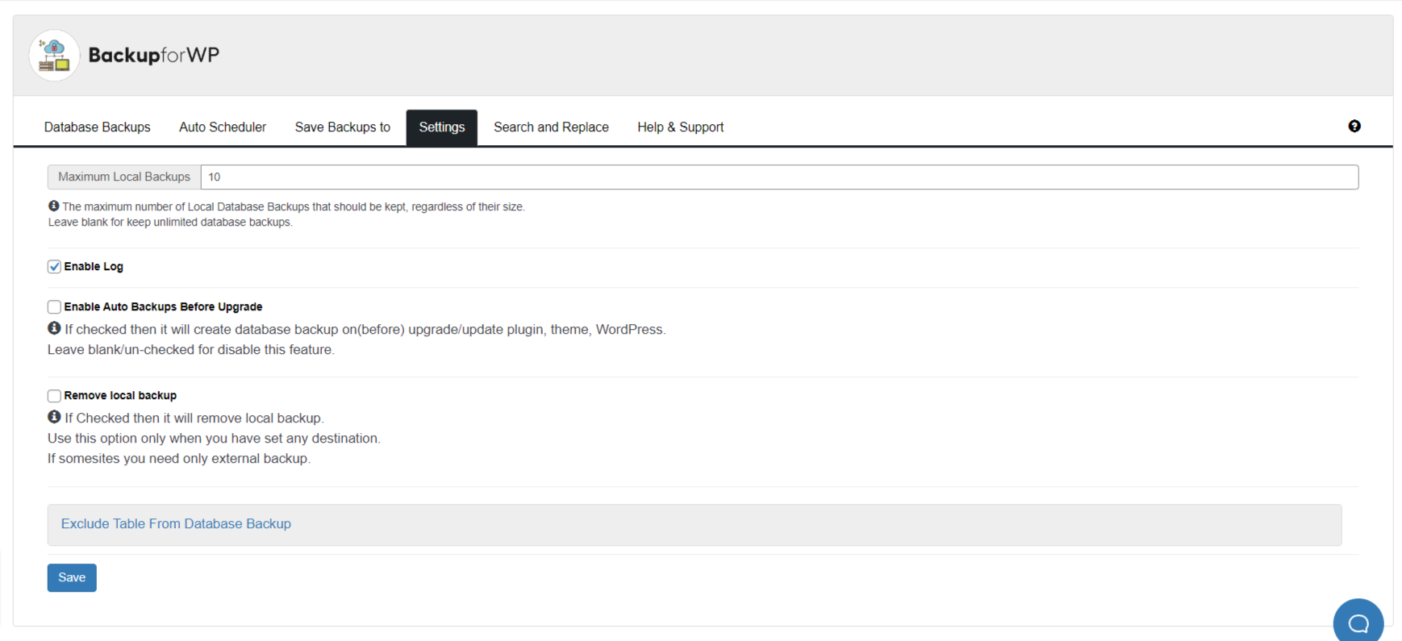Open the help question mark icon
The height and width of the screenshot is (641, 1402).
(x=1354, y=126)
